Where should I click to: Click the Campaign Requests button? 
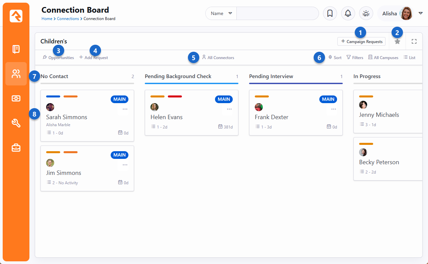pyautogui.click(x=361, y=41)
